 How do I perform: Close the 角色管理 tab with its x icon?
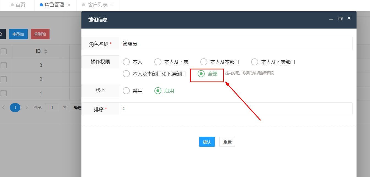tap(69, 5)
